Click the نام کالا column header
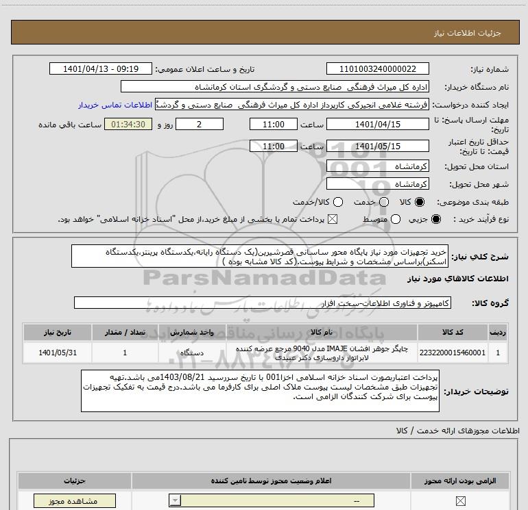This screenshot has width=528, height=510. coord(321,332)
